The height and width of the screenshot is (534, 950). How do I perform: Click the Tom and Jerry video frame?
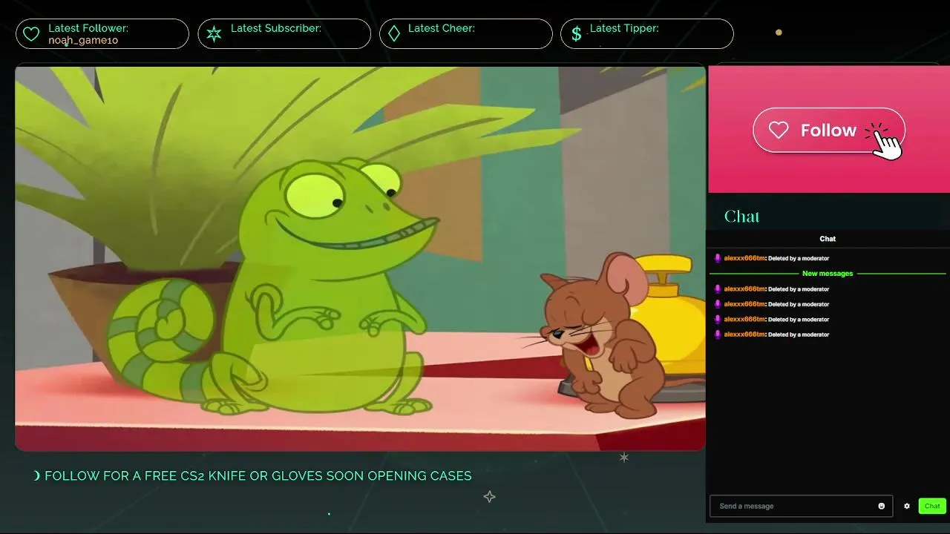pyautogui.click(x=360, y=258)
